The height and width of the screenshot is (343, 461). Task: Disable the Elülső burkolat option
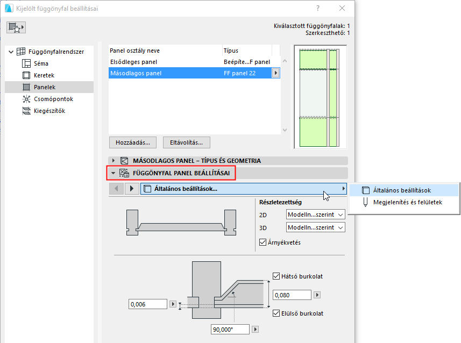(x=275, y=312)
